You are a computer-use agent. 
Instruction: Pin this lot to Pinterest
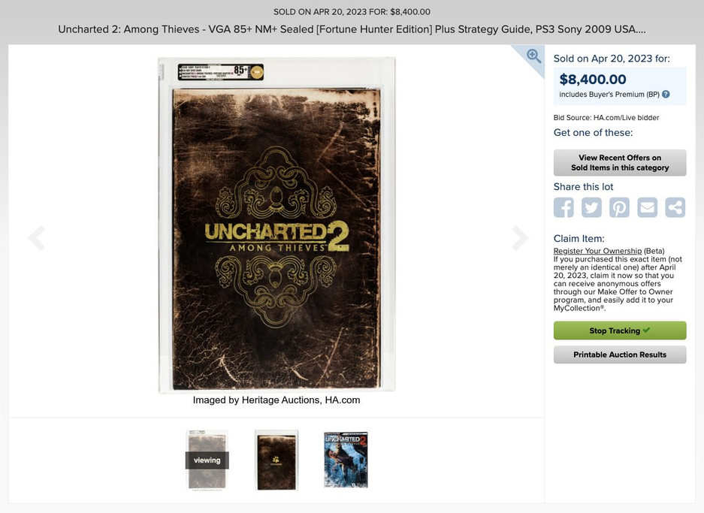tap(619, 207)
